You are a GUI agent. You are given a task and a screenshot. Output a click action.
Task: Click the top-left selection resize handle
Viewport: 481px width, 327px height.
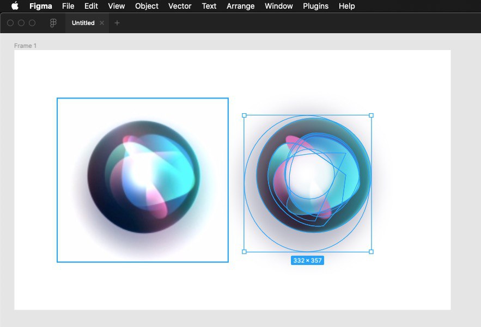click(x=244, y=115)
